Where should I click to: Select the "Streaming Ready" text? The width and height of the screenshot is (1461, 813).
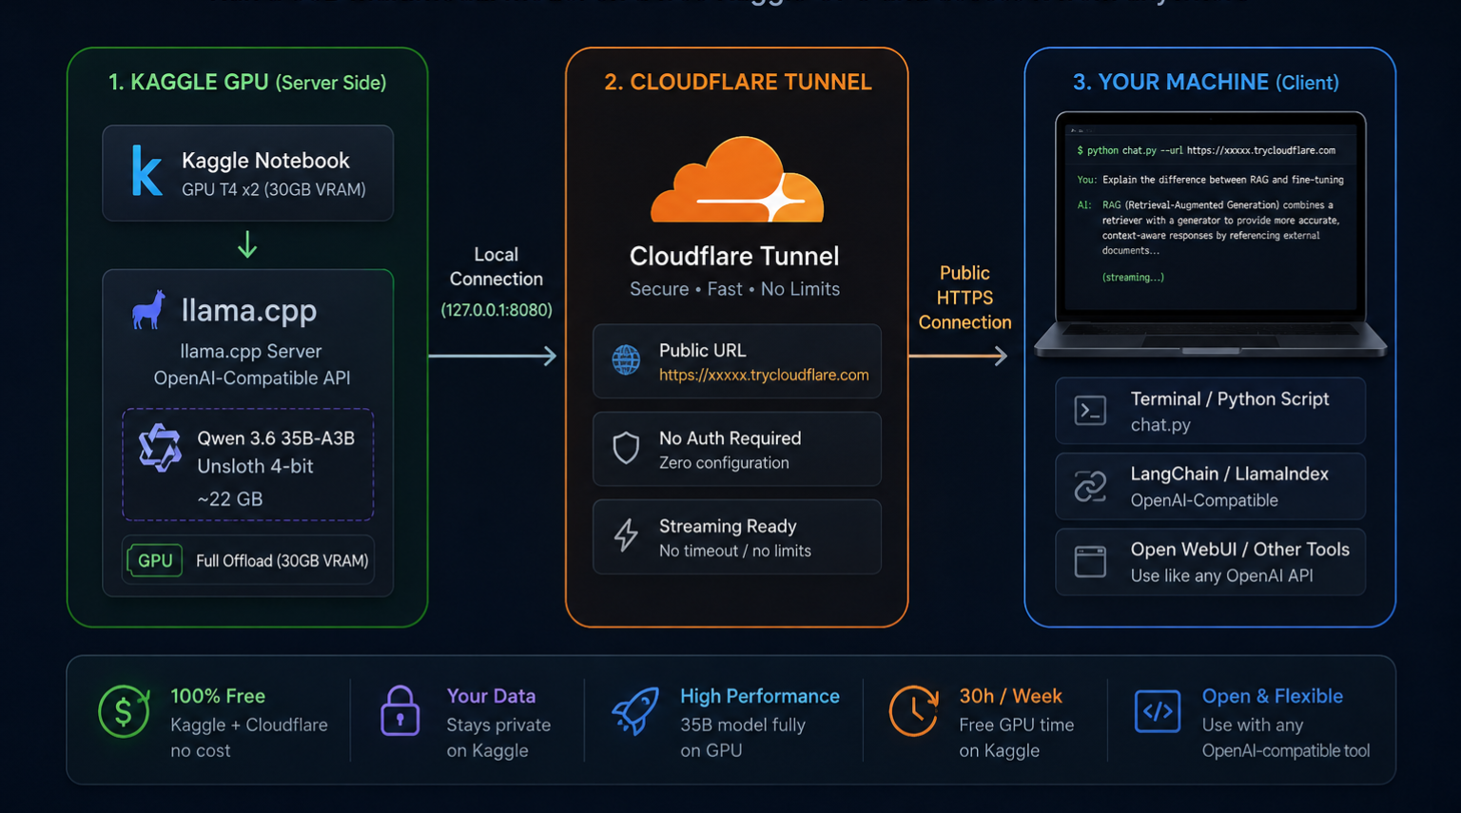[x=728, y=526]
